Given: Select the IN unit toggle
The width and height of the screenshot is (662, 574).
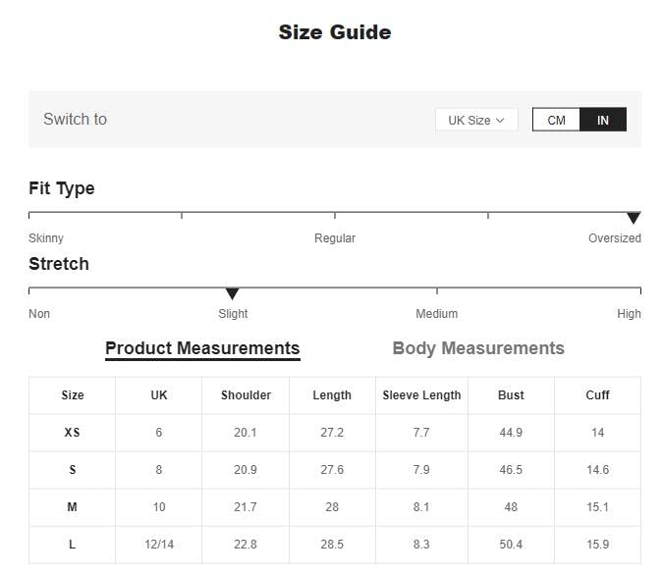Looking at the screenshot, I should (x=602, y=120).
